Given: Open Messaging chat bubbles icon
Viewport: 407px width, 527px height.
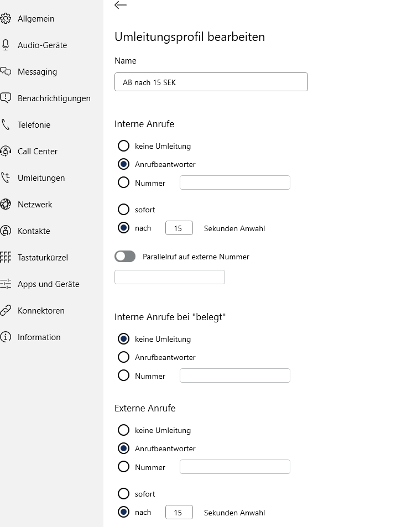Looking at the screenshot, I should pyautogui.click(x=6, y=71).
